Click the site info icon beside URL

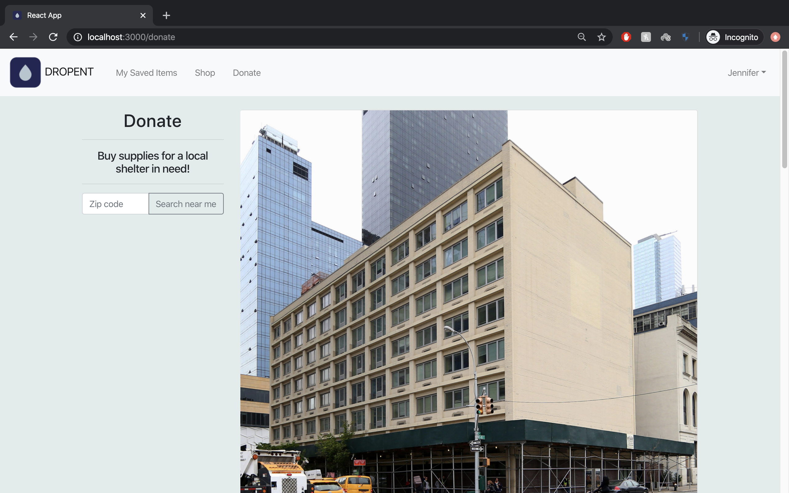78,37
